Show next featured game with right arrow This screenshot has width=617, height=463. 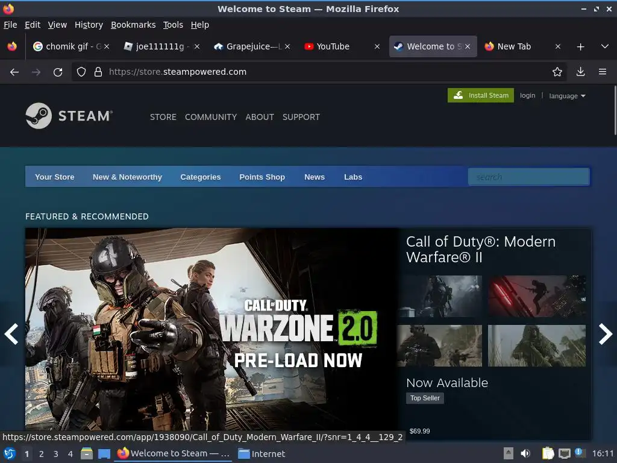605,334
